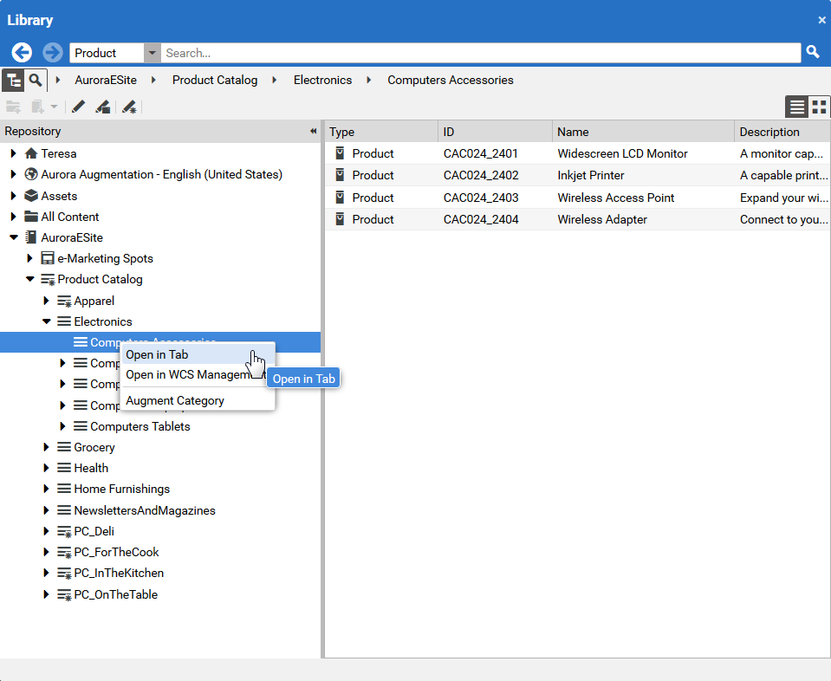Collapse the Electronics category in the tree

point(46,321)
